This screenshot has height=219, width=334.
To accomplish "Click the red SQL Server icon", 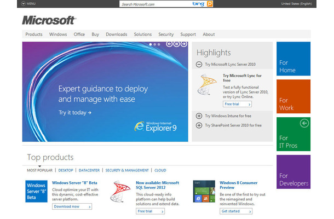I will (x=120, y=191).
